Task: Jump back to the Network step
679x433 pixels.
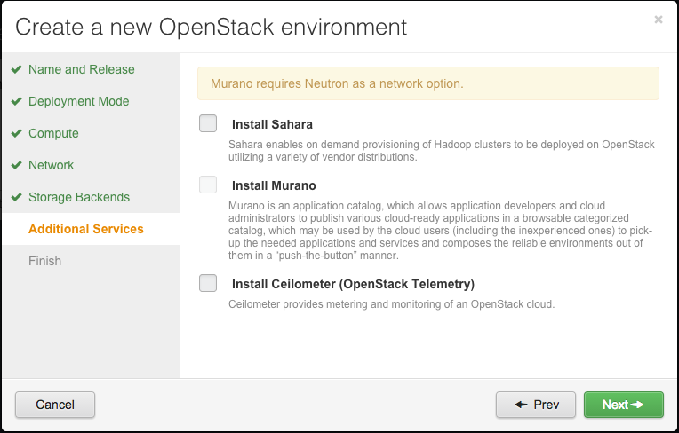Action: [51, 165]
